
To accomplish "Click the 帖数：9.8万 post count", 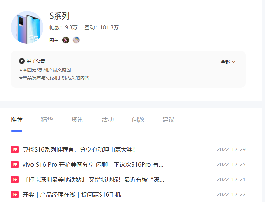I will [x=63, y=27].
